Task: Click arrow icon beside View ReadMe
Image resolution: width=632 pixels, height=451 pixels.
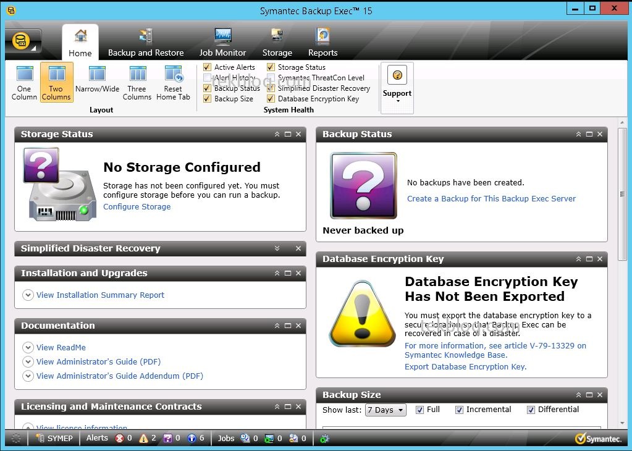Action: tap(28, 347)
